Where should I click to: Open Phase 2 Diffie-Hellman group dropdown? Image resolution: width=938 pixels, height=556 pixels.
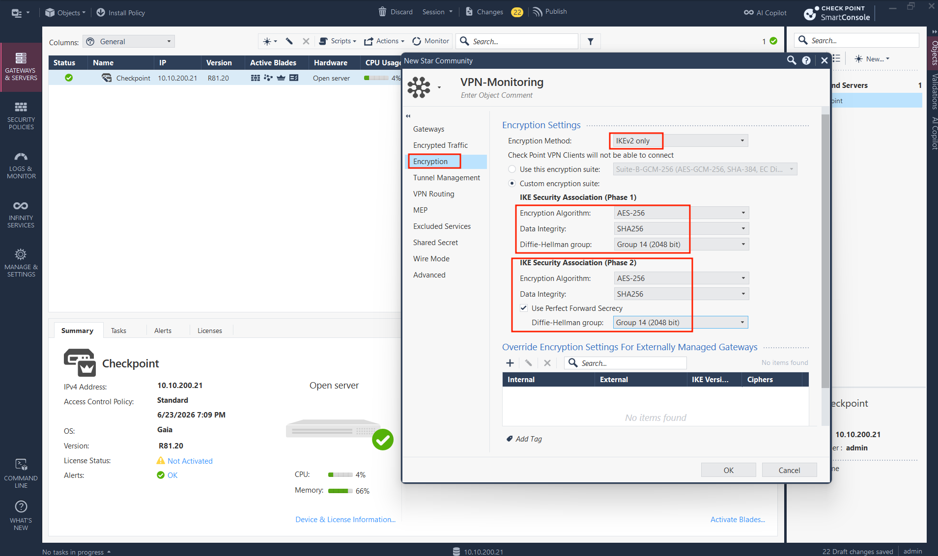pos(681,323)
